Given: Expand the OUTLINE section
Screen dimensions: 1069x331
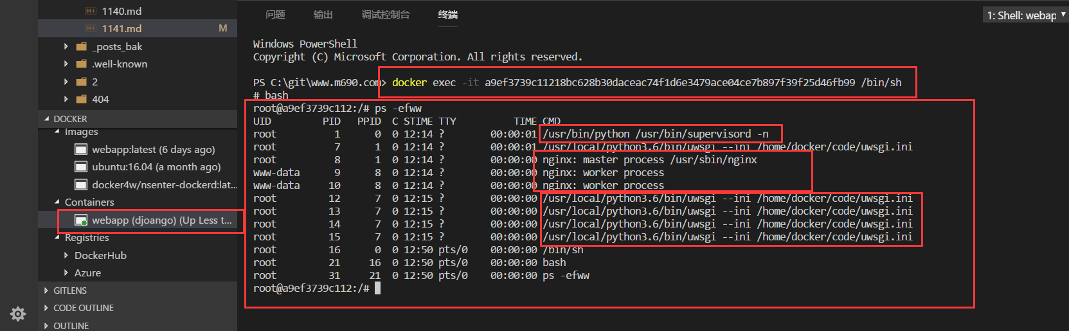Looking at the screenshot, I should point(46,326).
